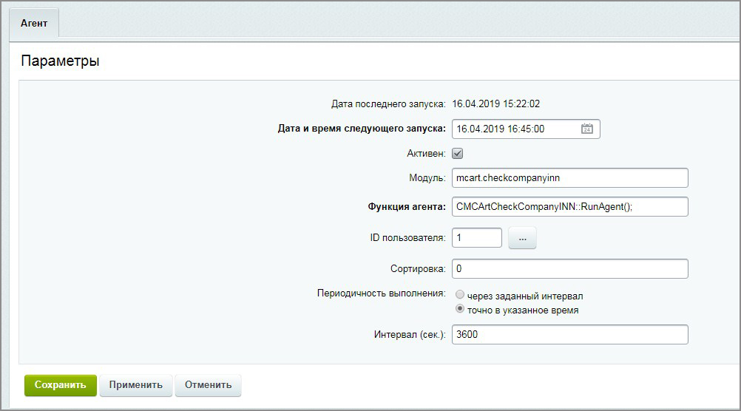Toggle the 'Активен' checkbox

[x=457, y=154]
